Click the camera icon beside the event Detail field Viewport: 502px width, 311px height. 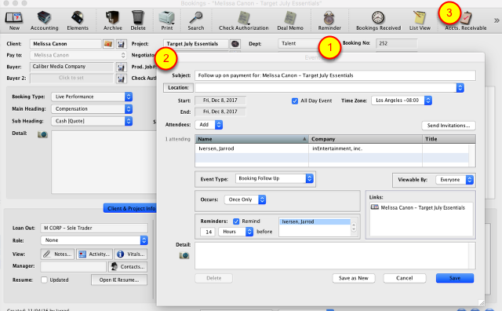[184, 255]
